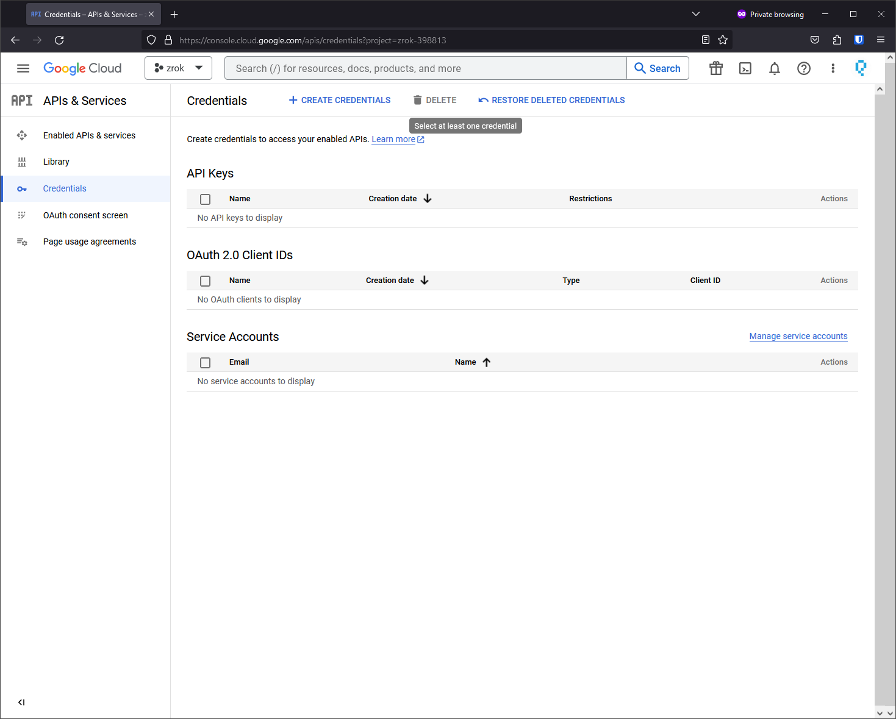
Task: Open OAuth consent screen in sidebar
Action: (x=85, y=215)
